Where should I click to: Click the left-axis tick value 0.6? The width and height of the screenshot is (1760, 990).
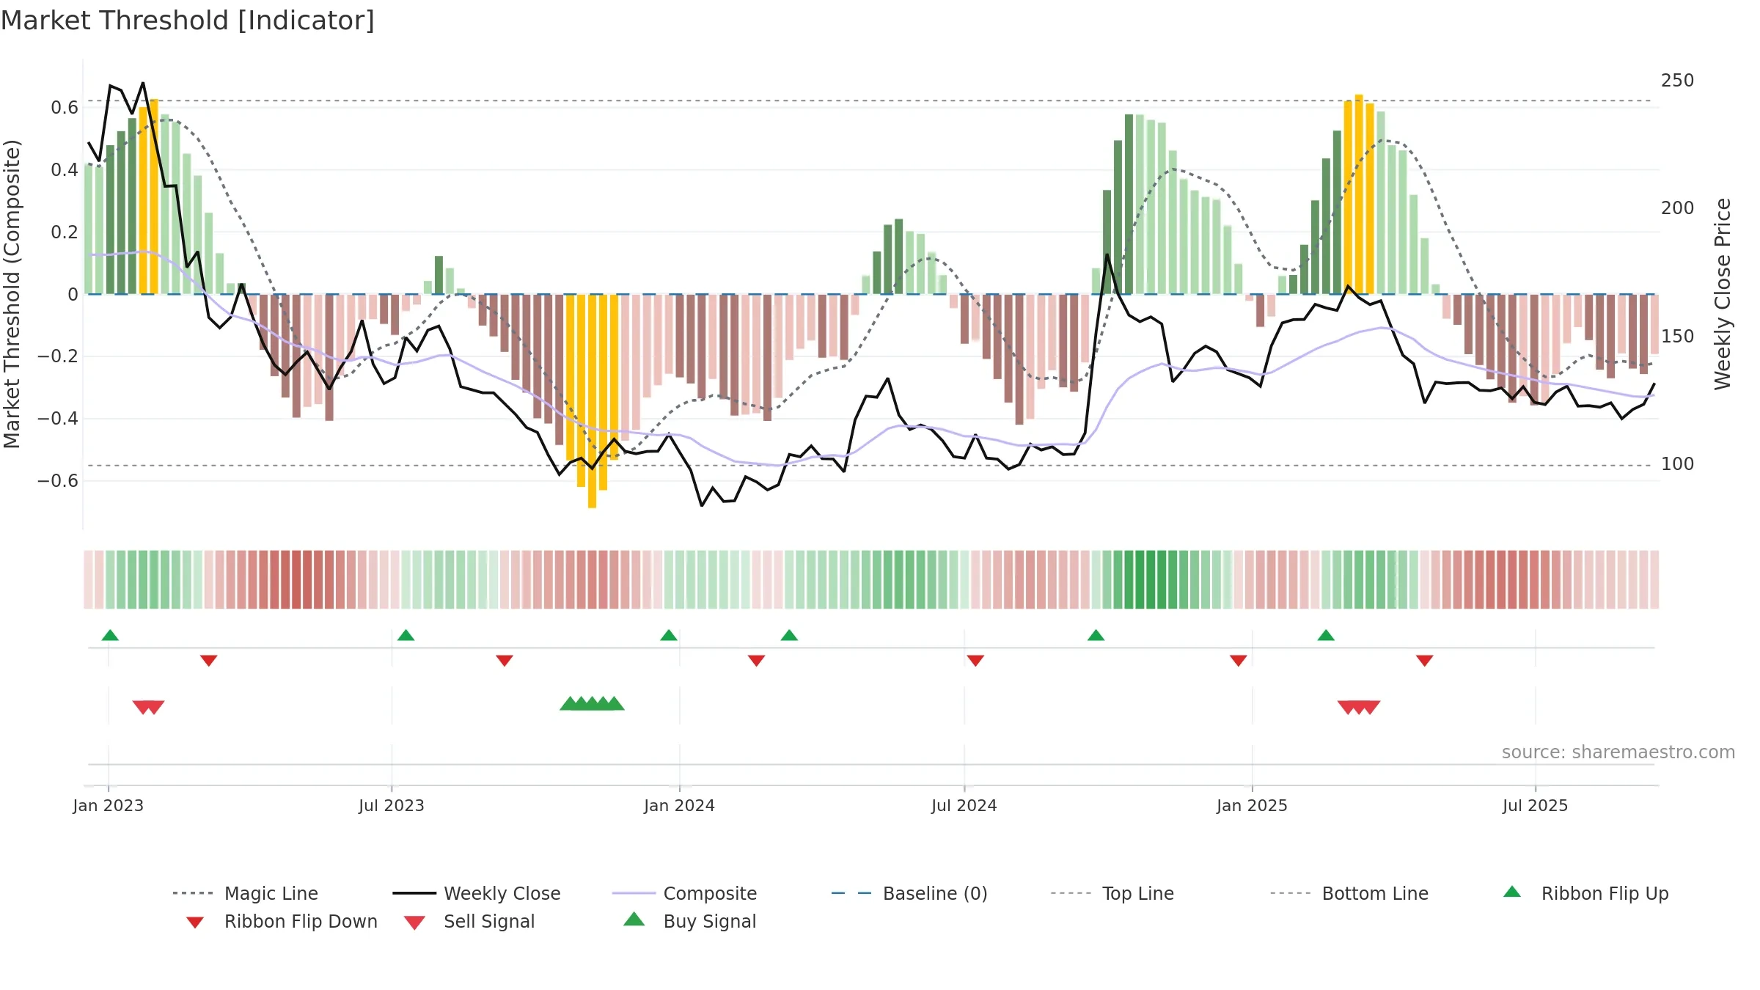(x=65, y=108)
